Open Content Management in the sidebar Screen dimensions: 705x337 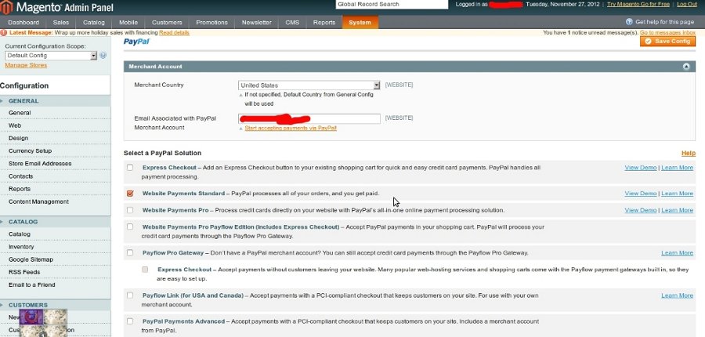[38, 201]
